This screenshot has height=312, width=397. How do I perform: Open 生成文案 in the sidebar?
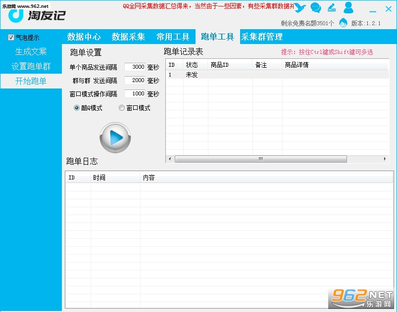click(31, 51)
